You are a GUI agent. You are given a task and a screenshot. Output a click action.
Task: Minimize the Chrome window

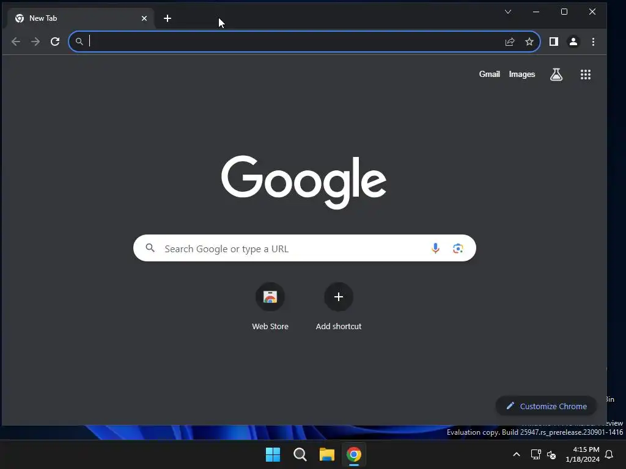pos(536,12)
